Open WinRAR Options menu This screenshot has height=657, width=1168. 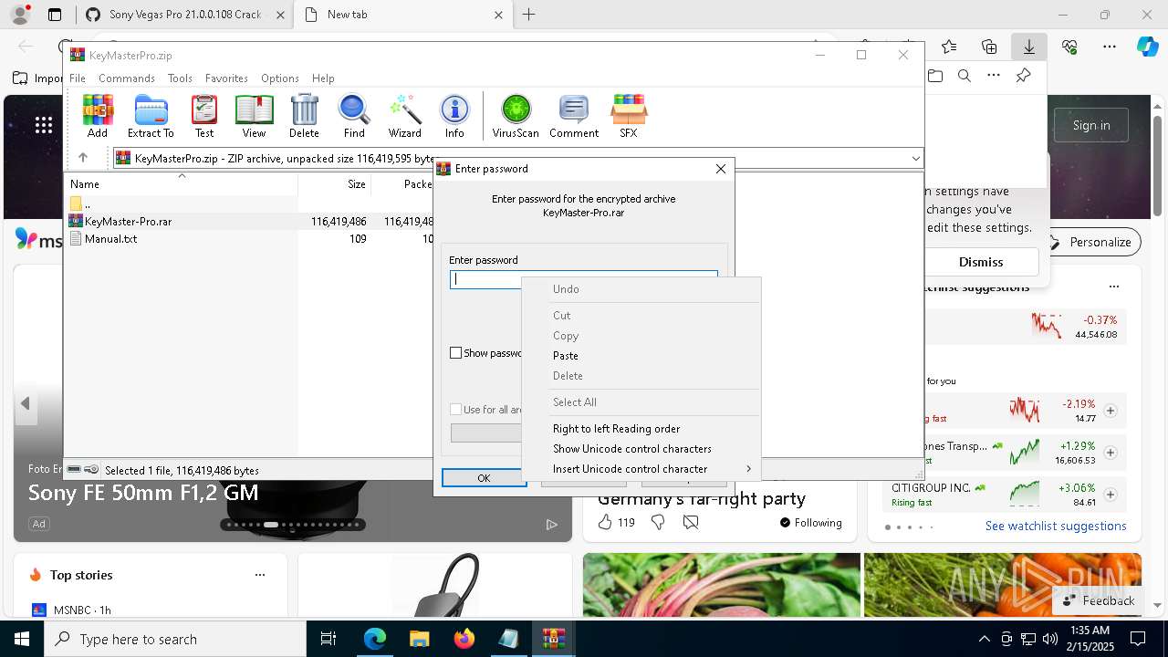tap(280, 78)
